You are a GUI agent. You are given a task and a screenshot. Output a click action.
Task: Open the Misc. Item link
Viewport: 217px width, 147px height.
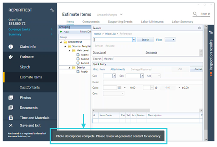pos(99,69)
